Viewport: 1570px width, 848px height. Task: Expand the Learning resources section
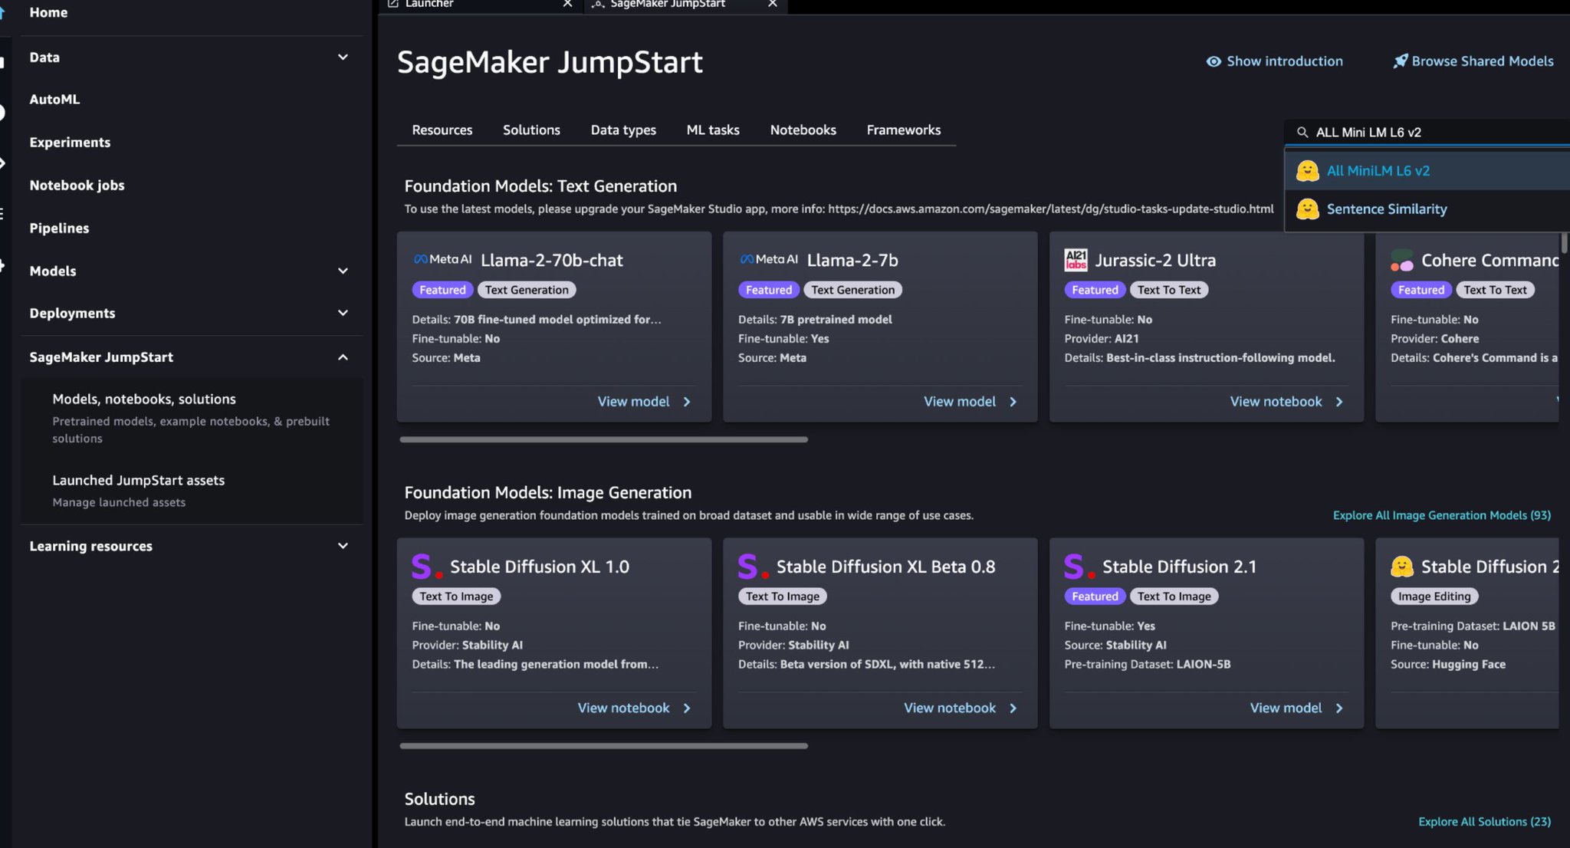[343, 546]
